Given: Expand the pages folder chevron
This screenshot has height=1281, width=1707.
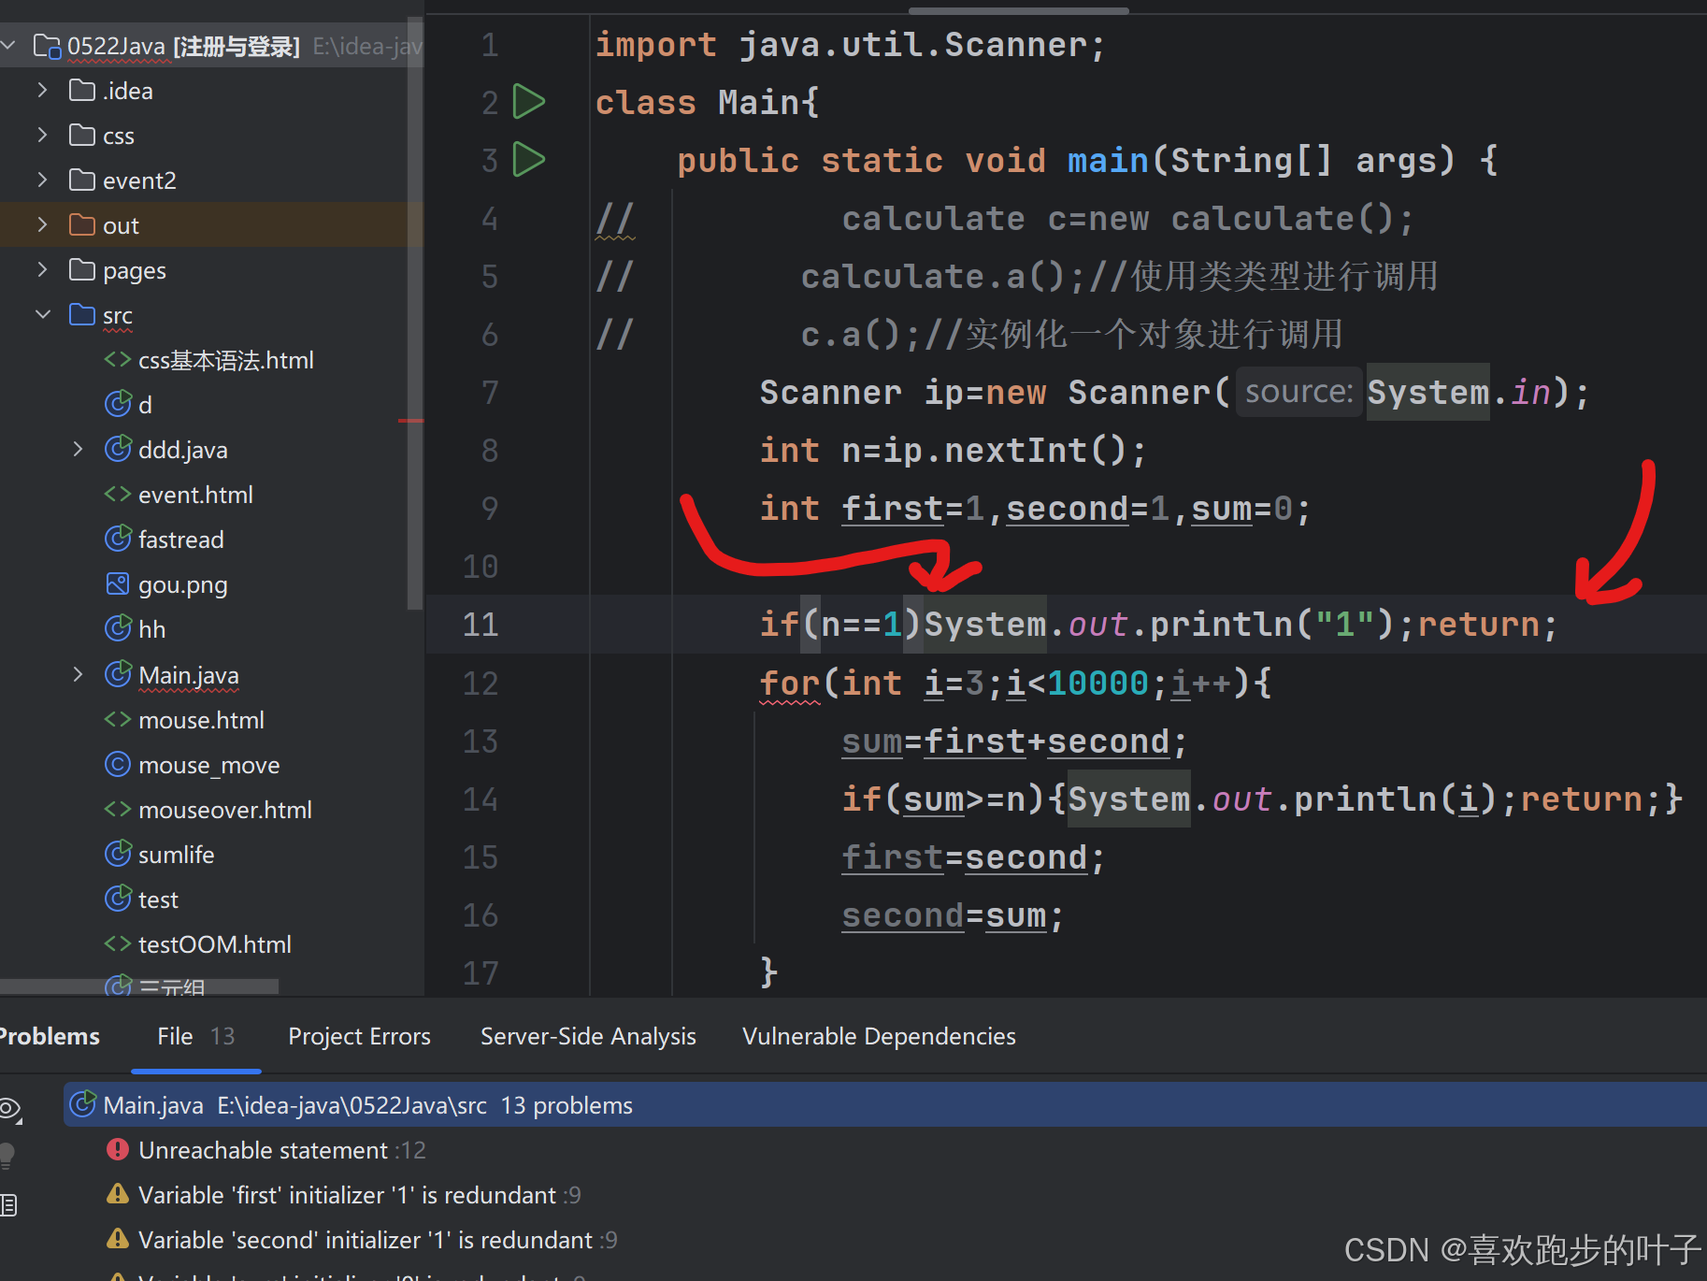Looking at the screenshot, I should tap(42, 269).
